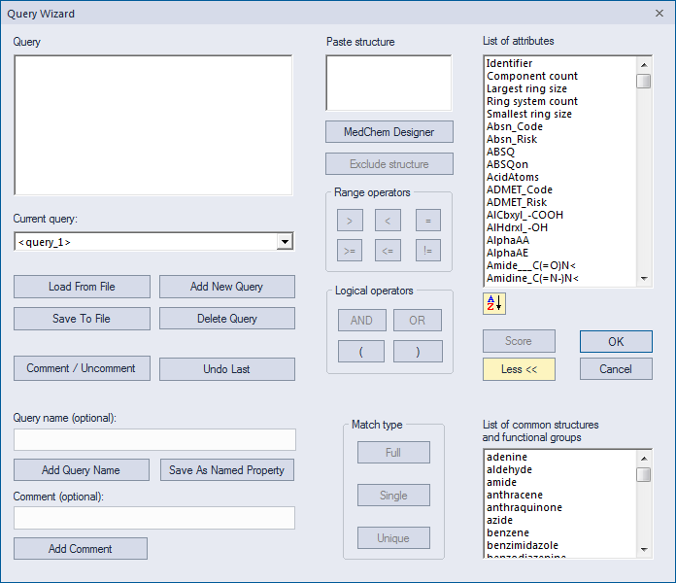Screen dimensions: 676x583
Task: Open MedChem Designer
Action: tap(389, 132)
